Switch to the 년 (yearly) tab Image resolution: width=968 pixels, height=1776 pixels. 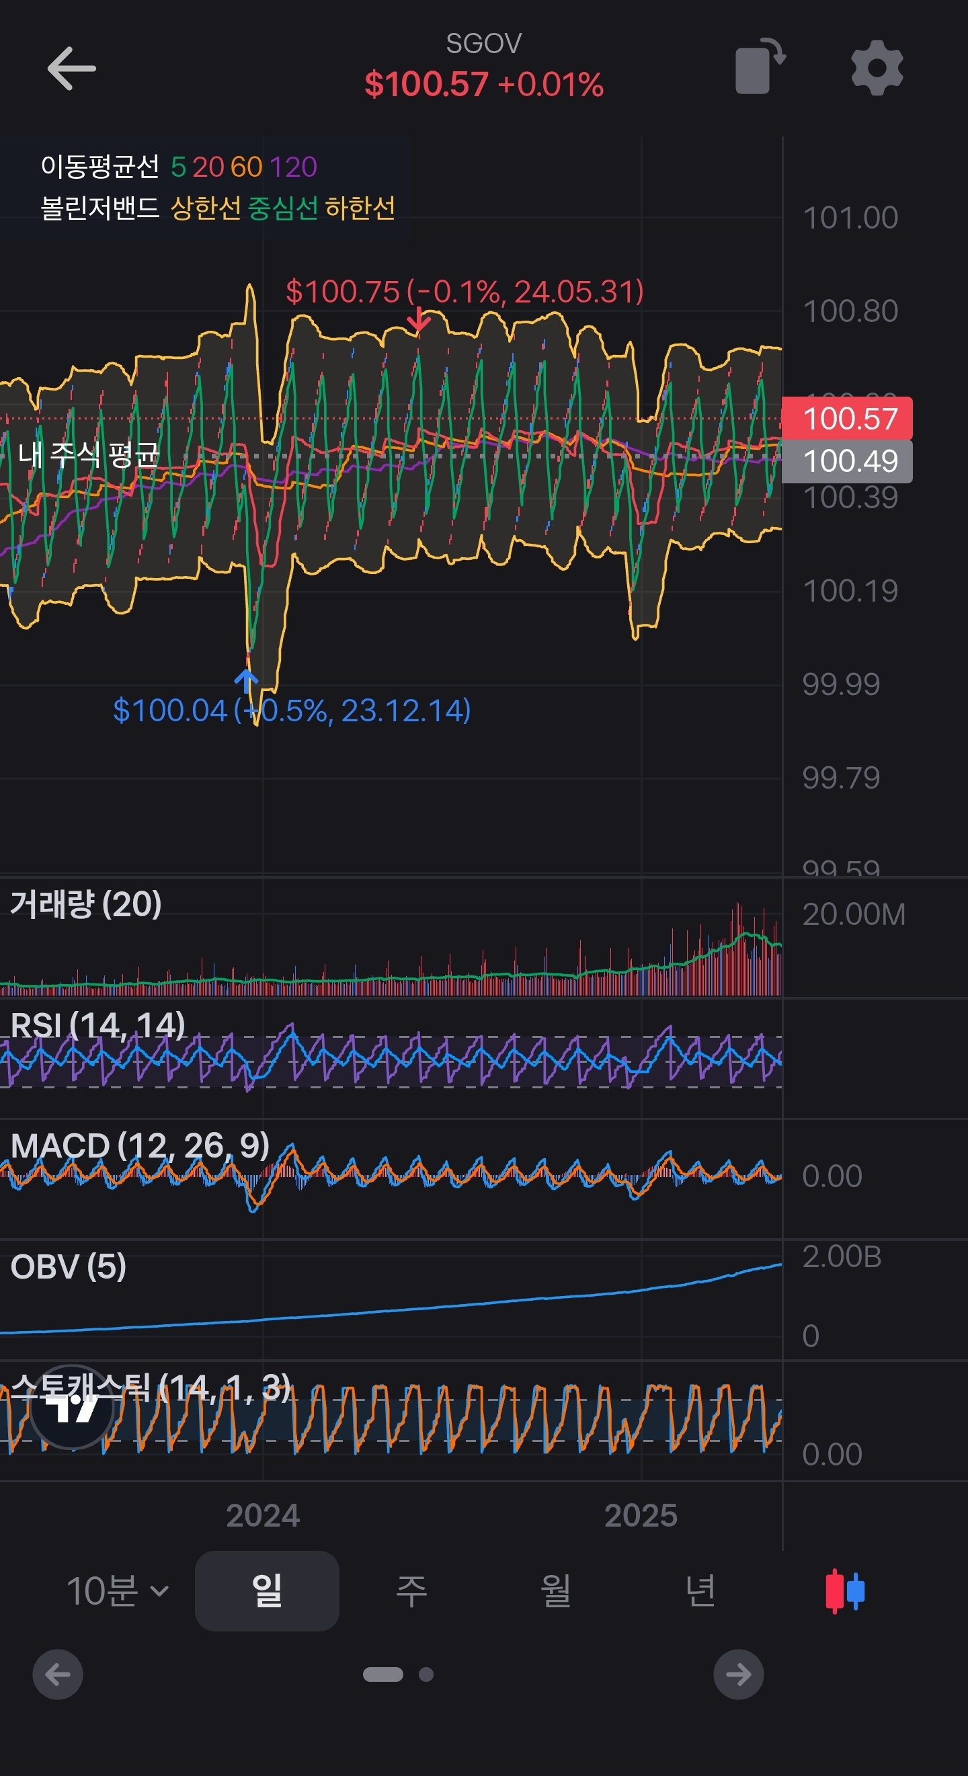pos(700,1591)
